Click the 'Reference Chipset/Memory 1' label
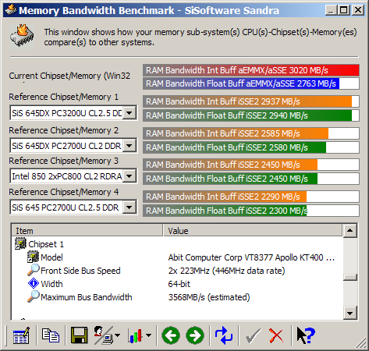Viewport: 369px width, 351px height. [x=63, y=97]
